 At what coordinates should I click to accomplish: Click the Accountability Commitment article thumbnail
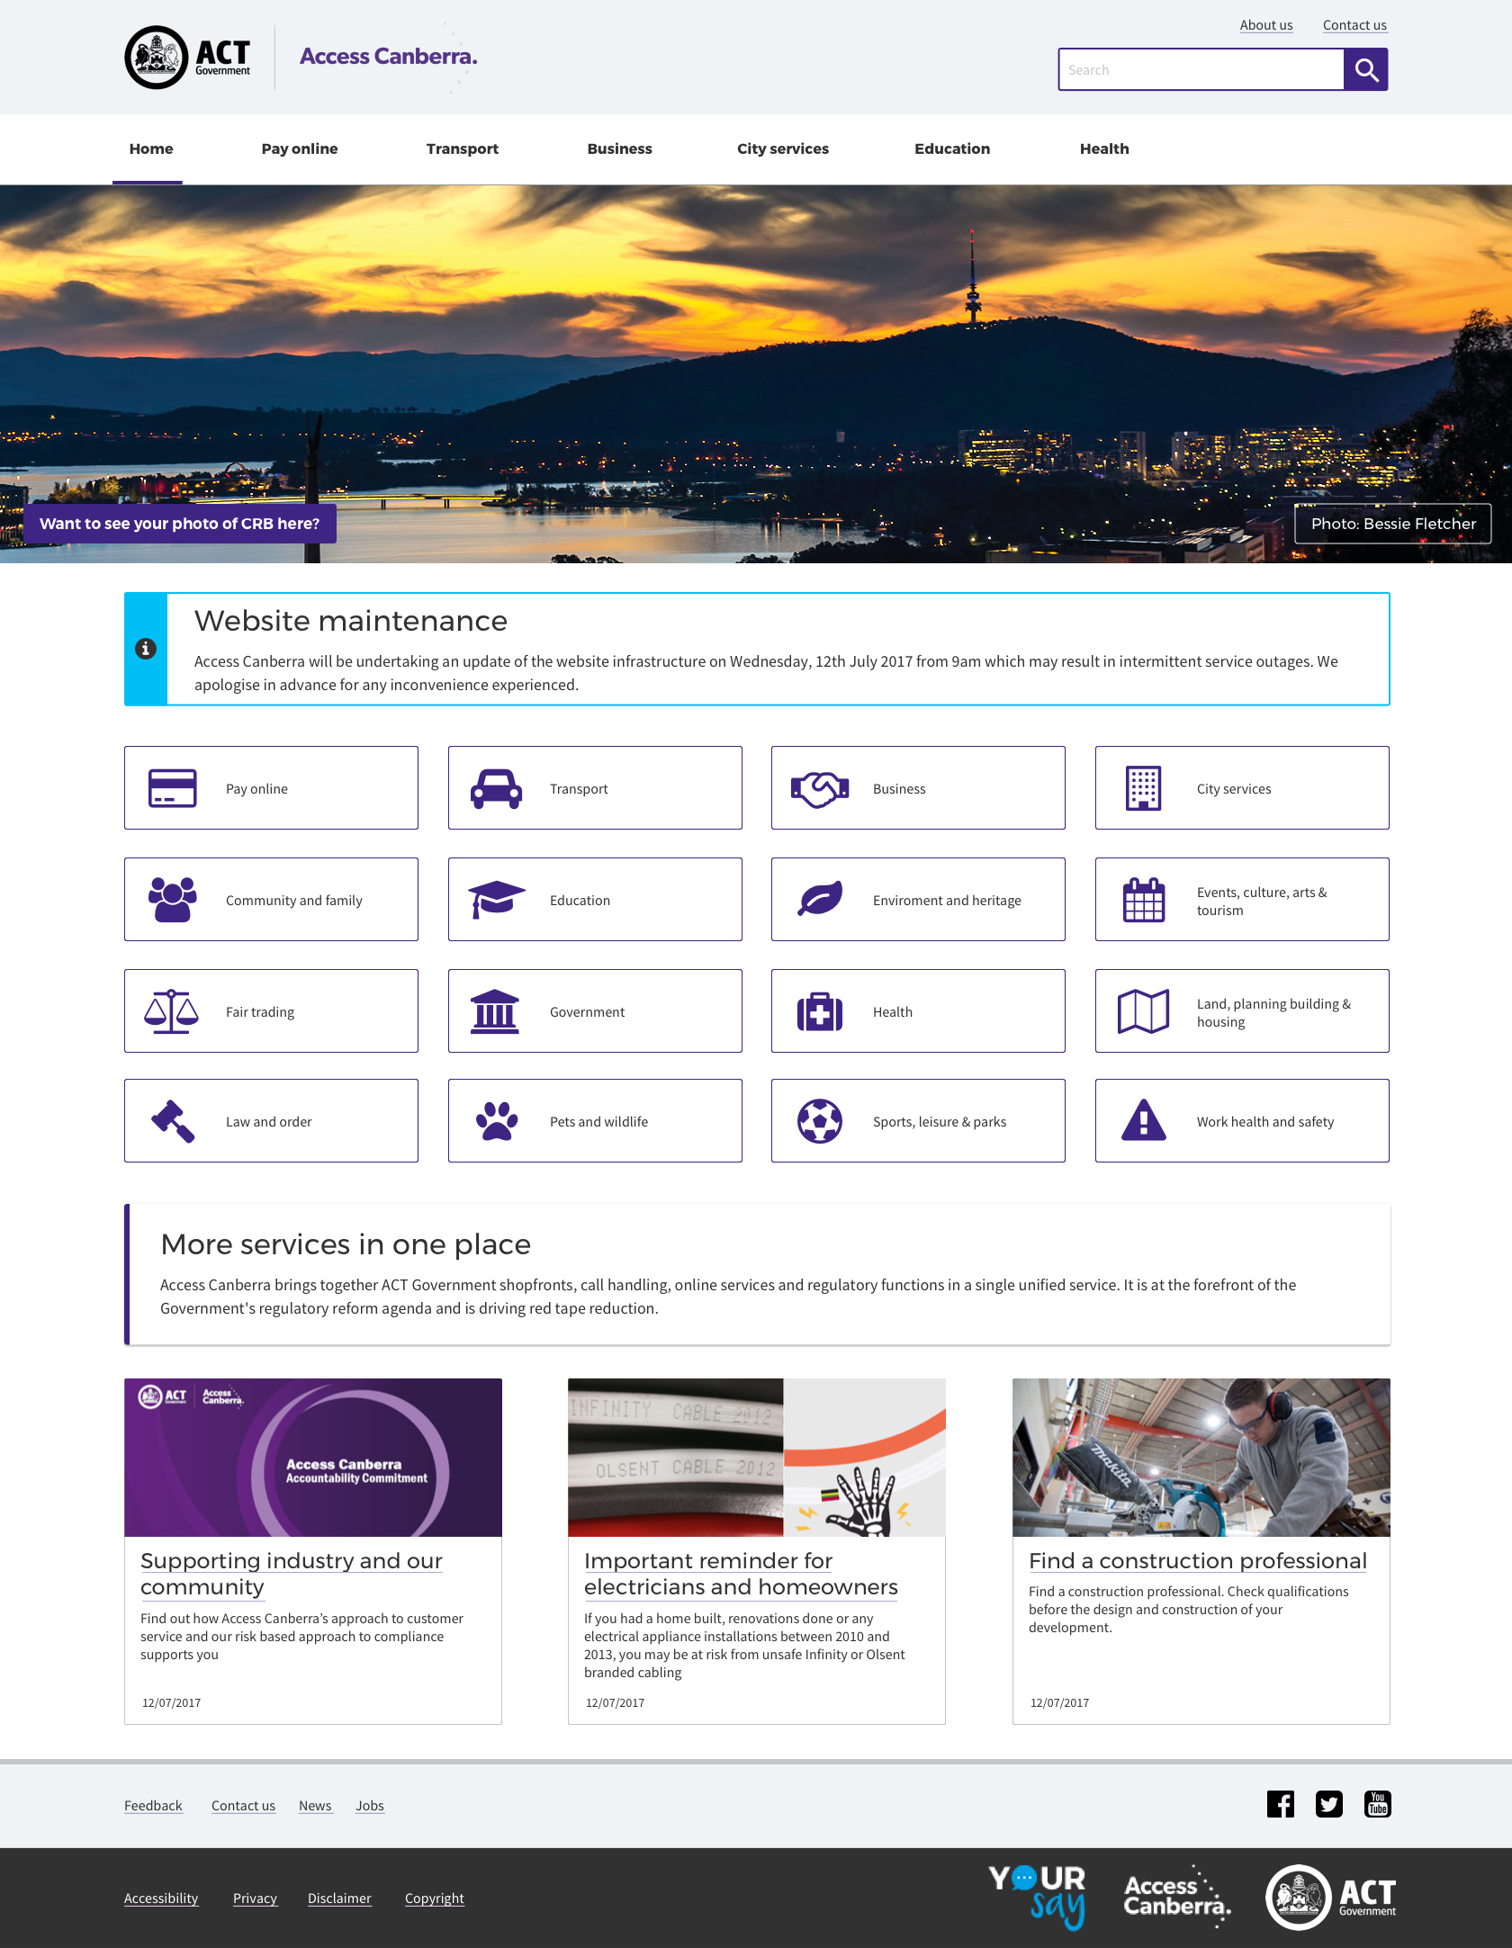313,1458
